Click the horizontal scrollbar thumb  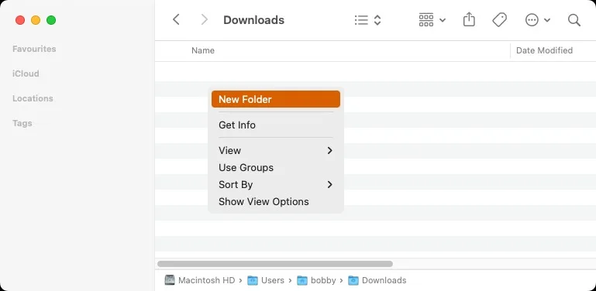[x=275, y=264]
